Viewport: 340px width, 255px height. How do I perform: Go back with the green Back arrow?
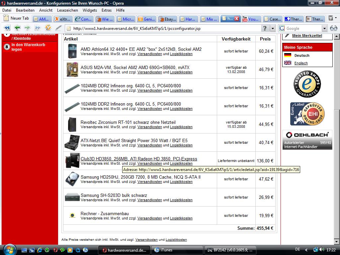(x=17, y=28)
